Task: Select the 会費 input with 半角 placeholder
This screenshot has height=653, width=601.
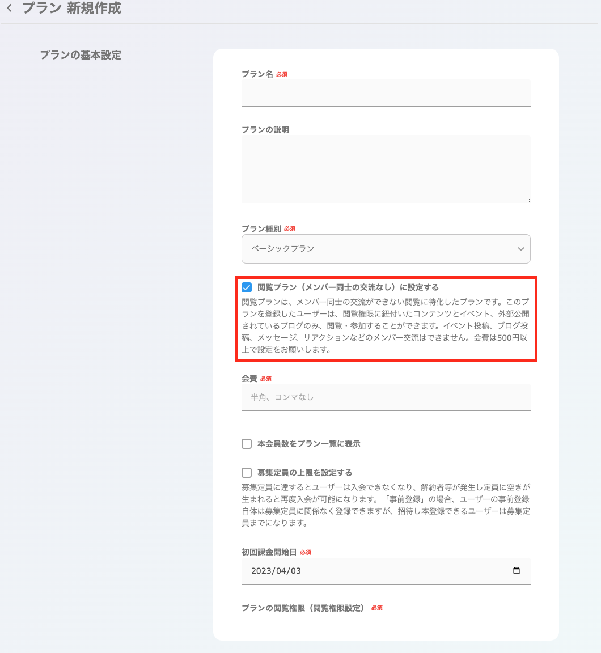Action: [x=386, y=397]
